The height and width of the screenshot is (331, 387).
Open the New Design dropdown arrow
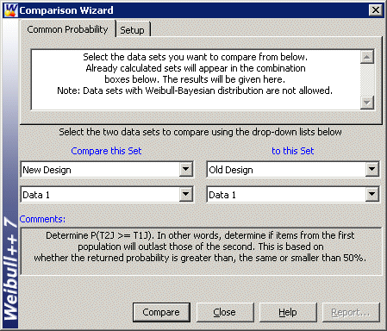click(186, 170)
